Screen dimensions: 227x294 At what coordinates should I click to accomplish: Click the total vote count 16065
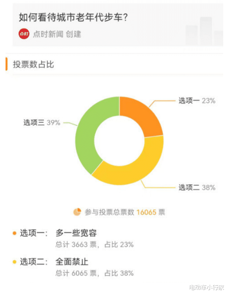[146, 212]
